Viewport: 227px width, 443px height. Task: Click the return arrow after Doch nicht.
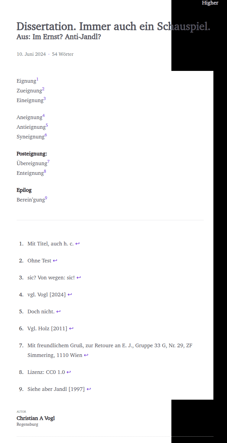[x=58, y=311]
